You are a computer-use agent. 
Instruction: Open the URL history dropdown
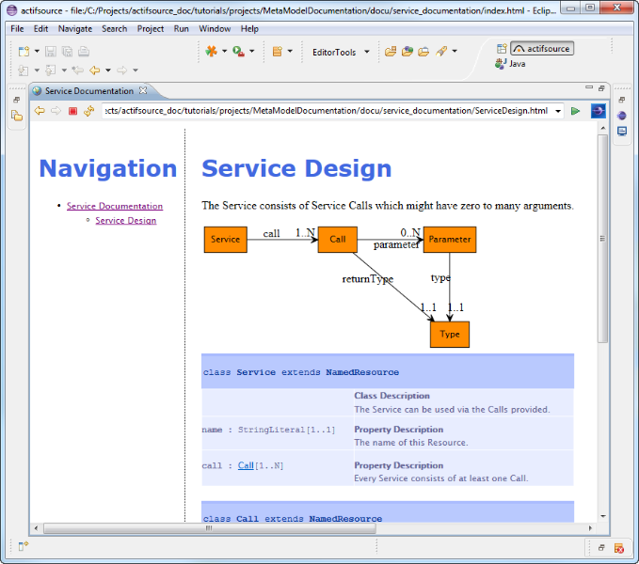[558, 111]
